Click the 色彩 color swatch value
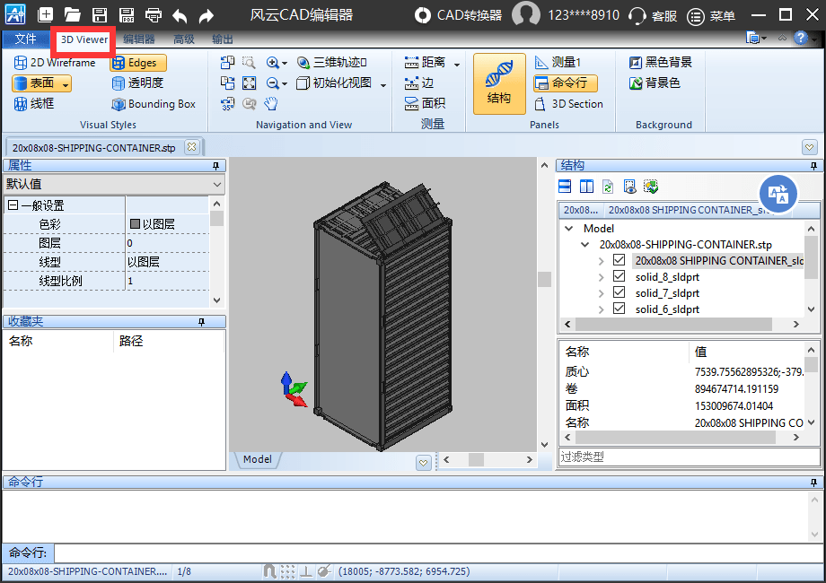This screenshot has width=826, height=583. coord(135,224)
